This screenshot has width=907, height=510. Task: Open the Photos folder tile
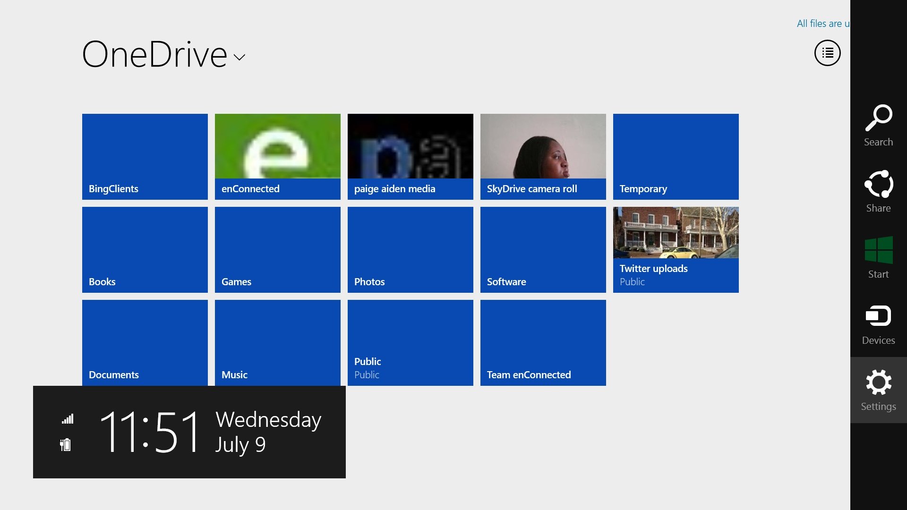click(411, 250)
